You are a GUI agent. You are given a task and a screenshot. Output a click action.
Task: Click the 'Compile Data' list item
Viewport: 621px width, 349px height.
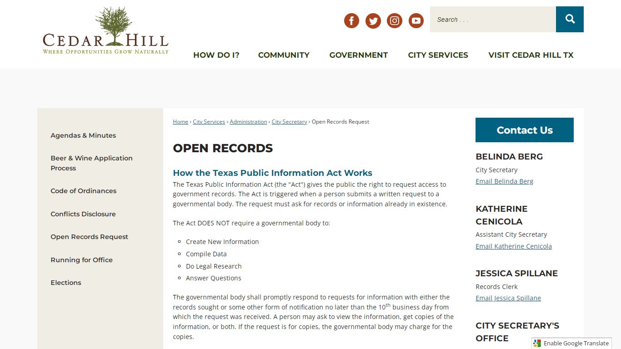(x=206, y=254)
